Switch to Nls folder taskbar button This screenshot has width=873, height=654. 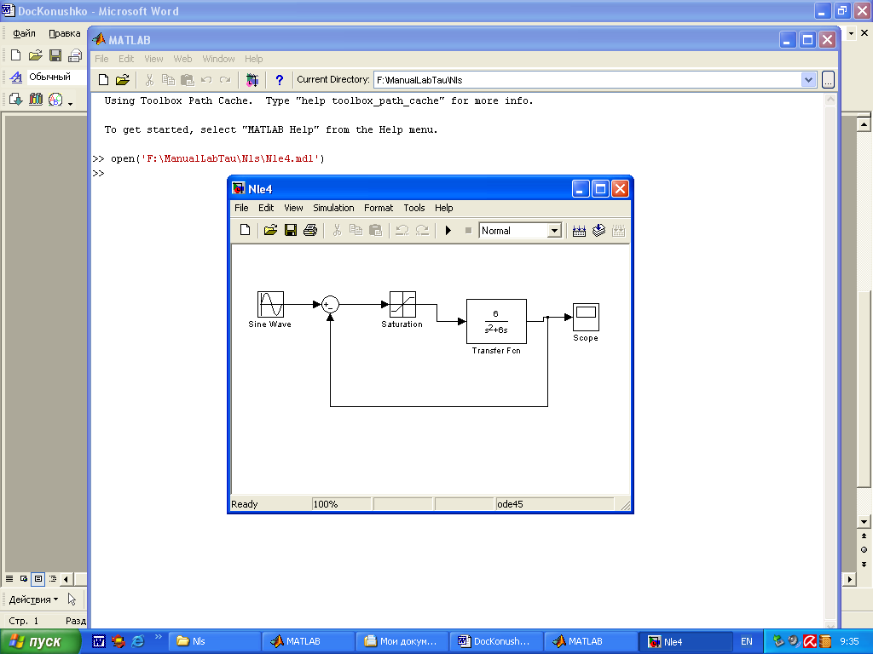click(214, 641)
